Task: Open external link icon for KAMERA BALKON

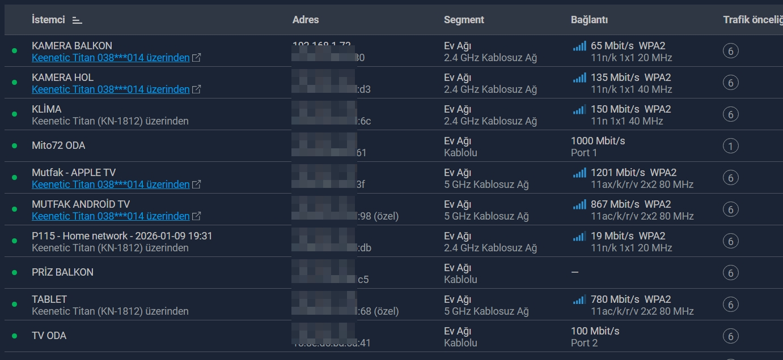Action: point(196,58)
